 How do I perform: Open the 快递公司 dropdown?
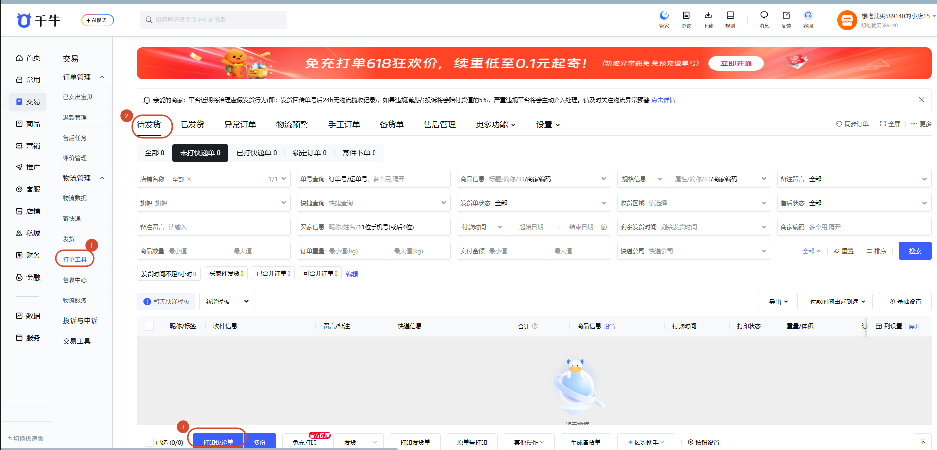point(694,251)
